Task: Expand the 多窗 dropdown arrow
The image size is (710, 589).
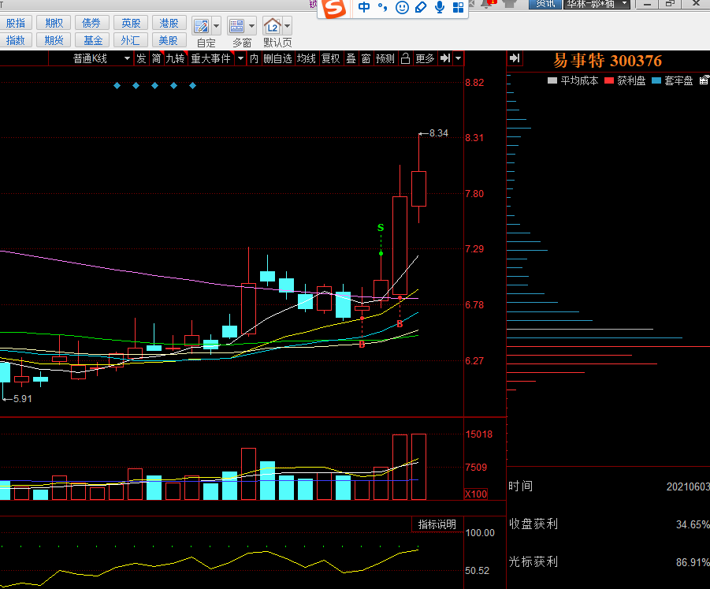Action: [251, 26]
